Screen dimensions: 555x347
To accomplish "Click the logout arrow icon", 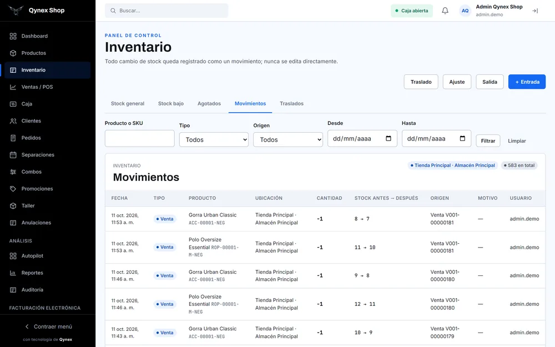I will click(535, 11).
